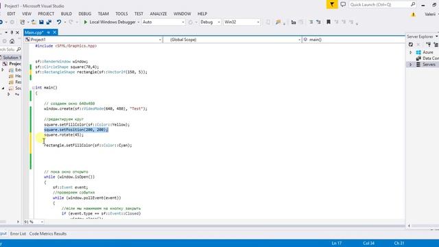Viewport: 439px width, 247px height.
Task: Click the square.rotate(45); code line
Action: pos(64,134)
